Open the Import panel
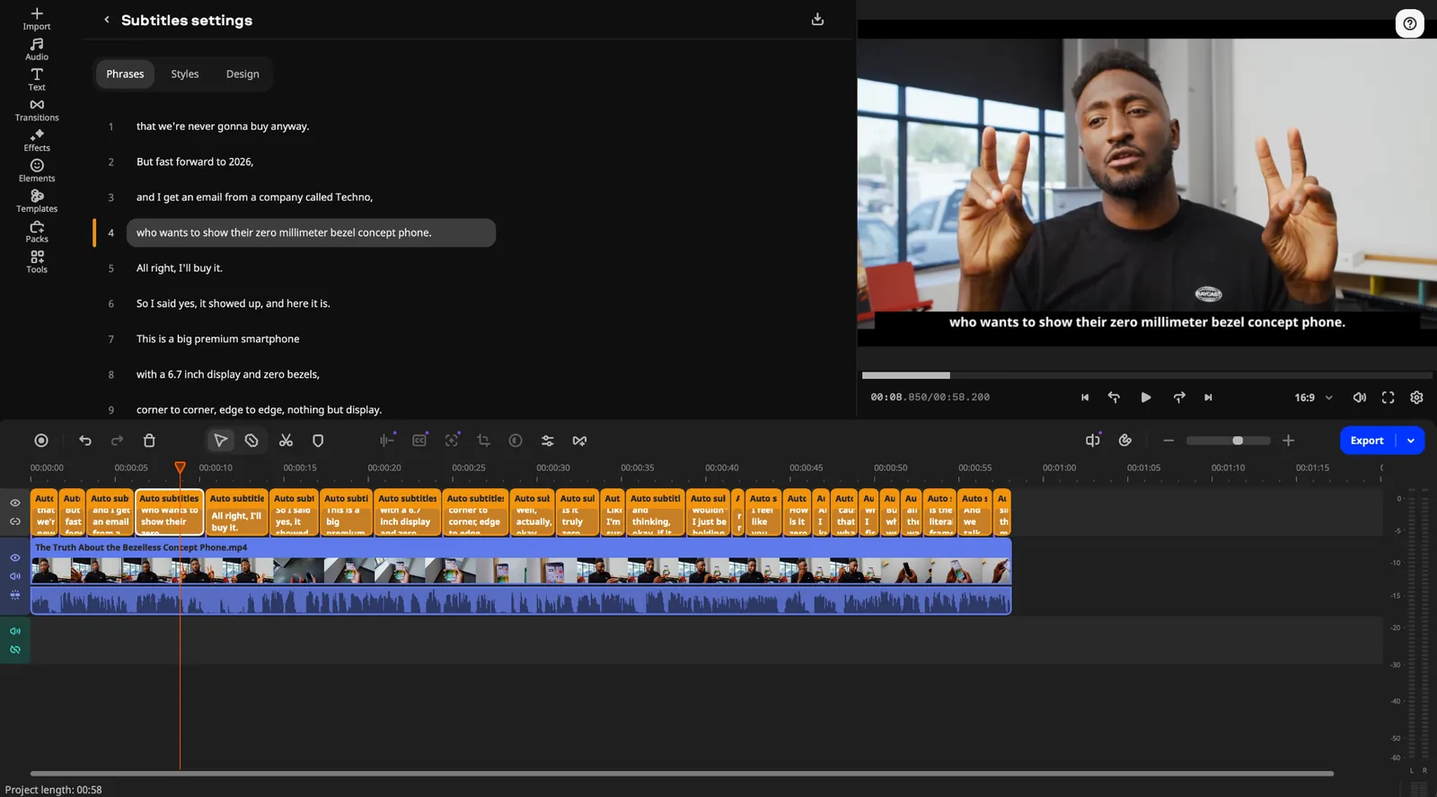This screenshot has width=1437, height=797. [37, 19]
